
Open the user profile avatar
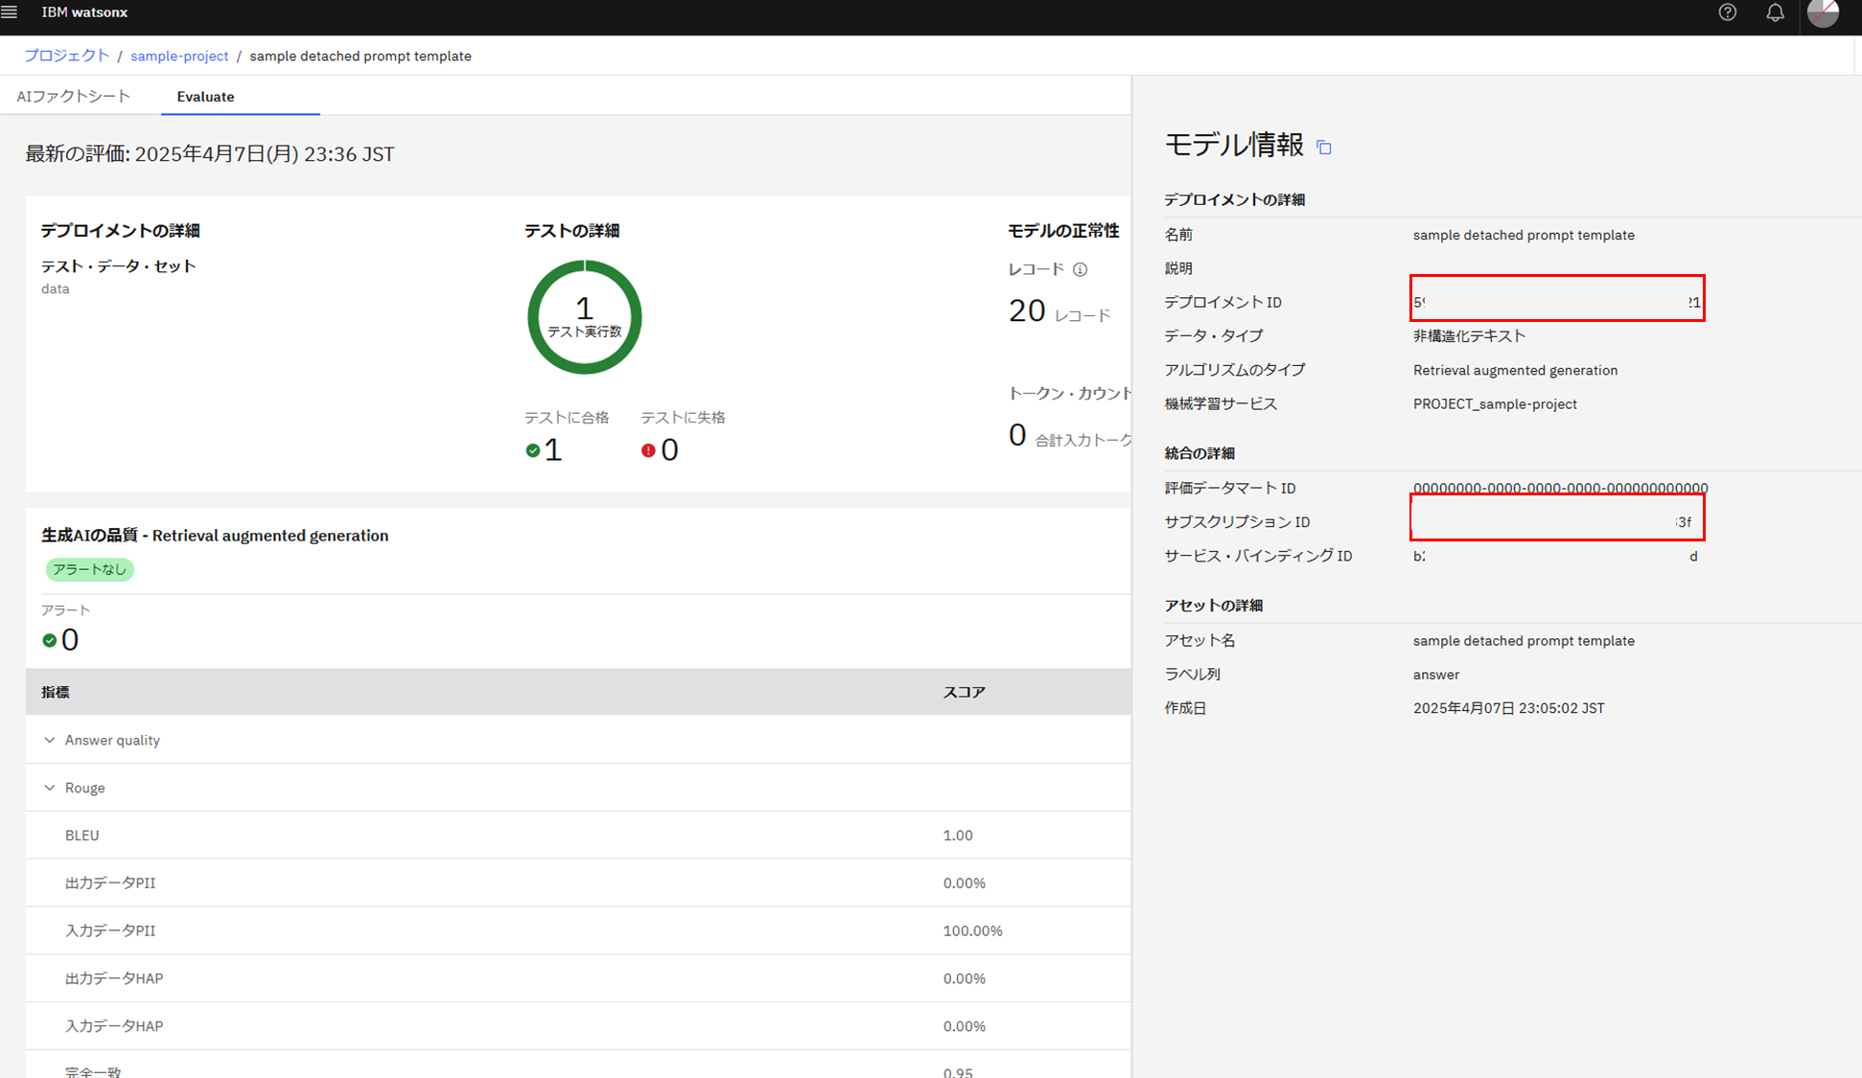pos(1822,12)
